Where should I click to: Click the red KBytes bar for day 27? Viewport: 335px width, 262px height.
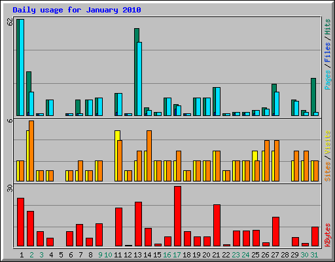click(x=275, y=232)
